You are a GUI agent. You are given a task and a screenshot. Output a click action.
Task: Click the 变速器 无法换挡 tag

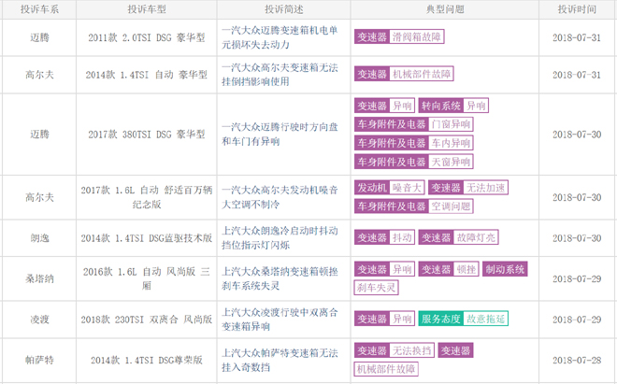(x=395, y=350)
